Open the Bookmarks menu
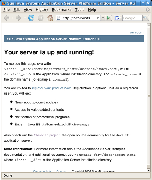Image resolution: width=152 pixels, height=180 pixels. coord(62,10)
